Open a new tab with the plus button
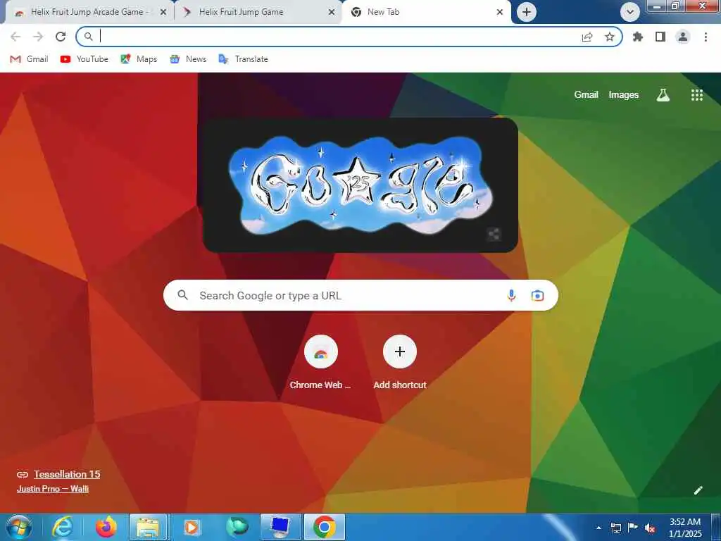This screenshot has width=721, height=541. 527,12
